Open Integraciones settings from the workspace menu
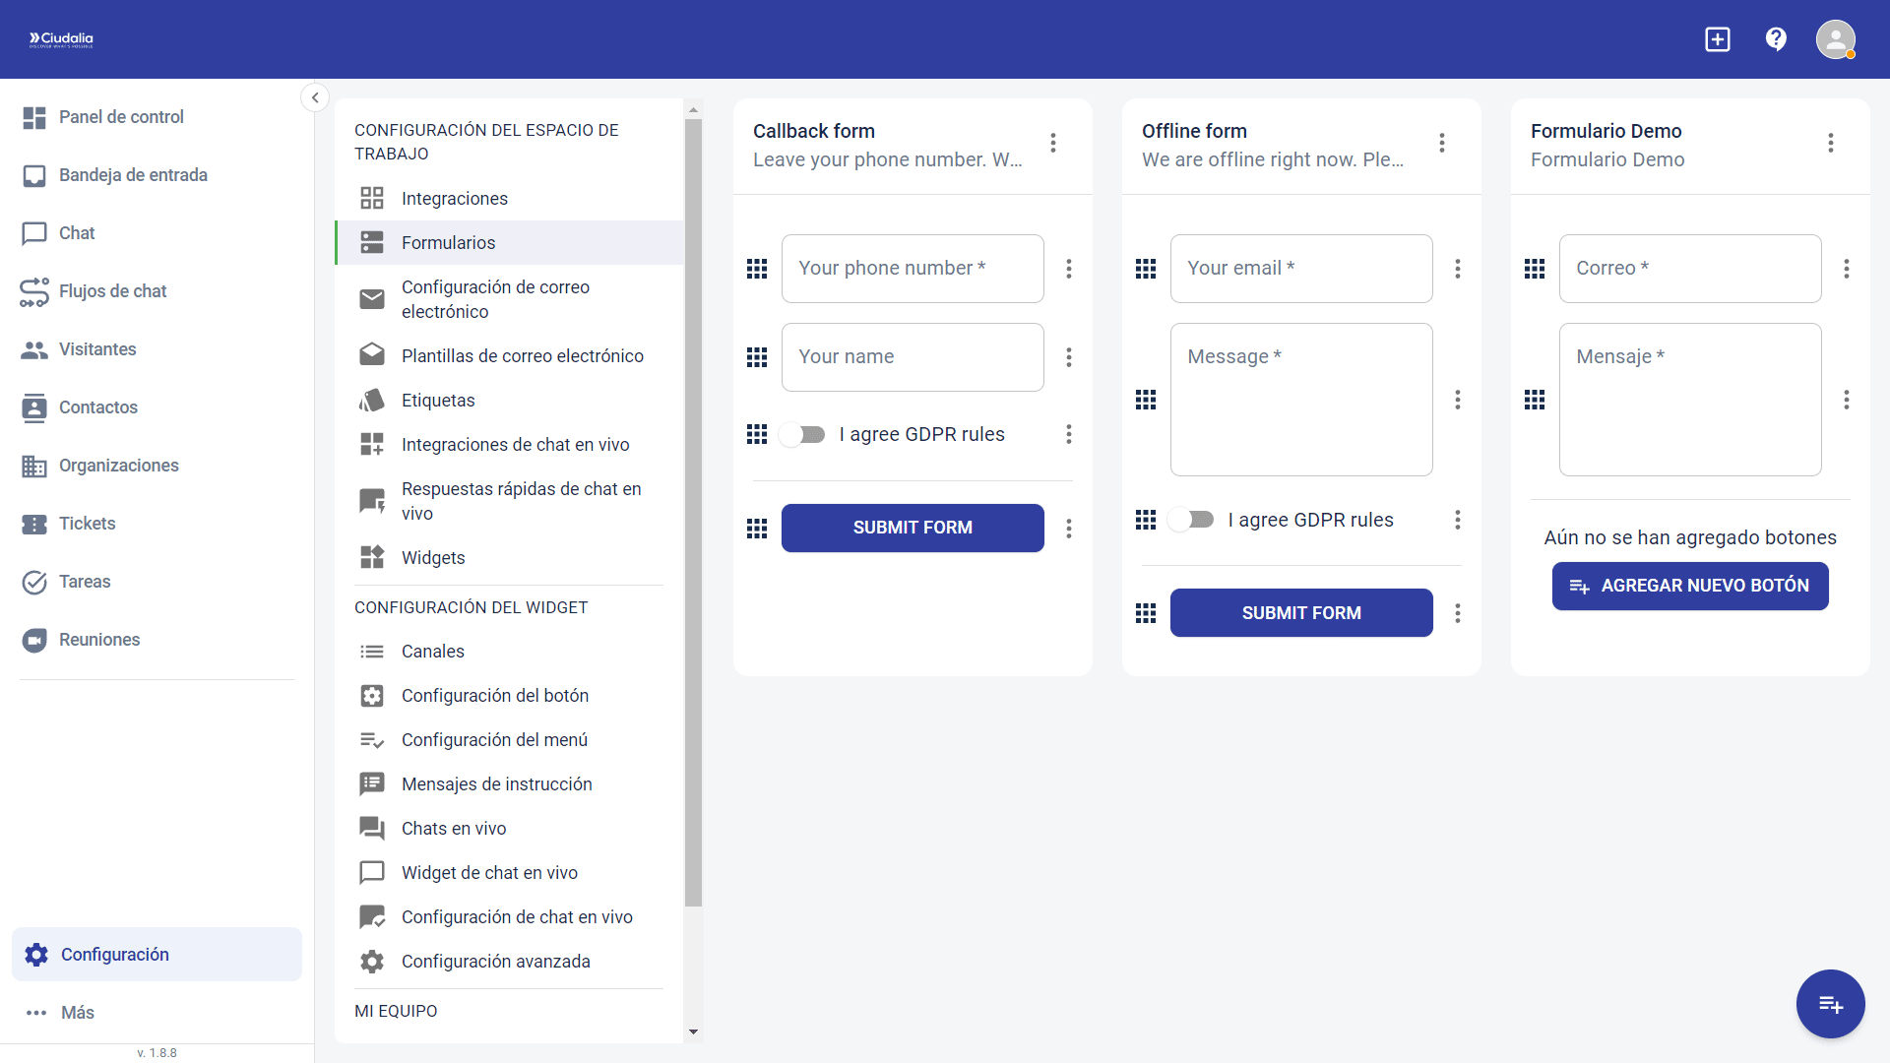Viewport: 1890px width, 1063px height. click(455, 198)
